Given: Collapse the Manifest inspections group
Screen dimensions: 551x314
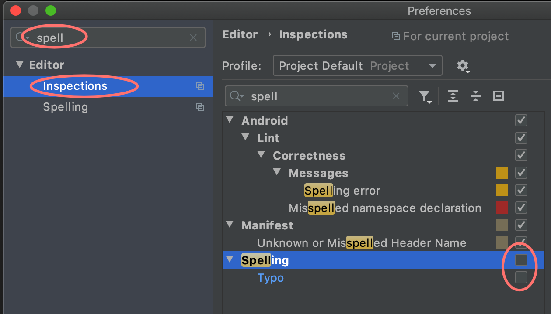Looking at the screenshot, I should coord(230,225).
